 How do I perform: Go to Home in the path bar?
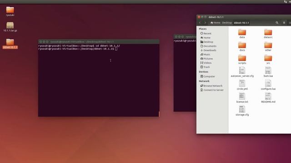(215, 23)
